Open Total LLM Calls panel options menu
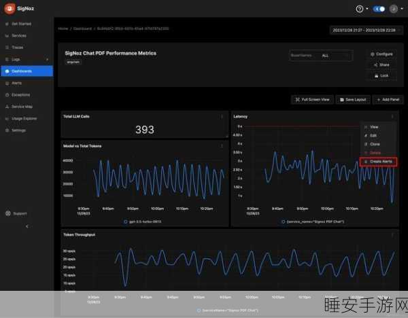This screenshot has width=408, height=318. tap(222, 117)
